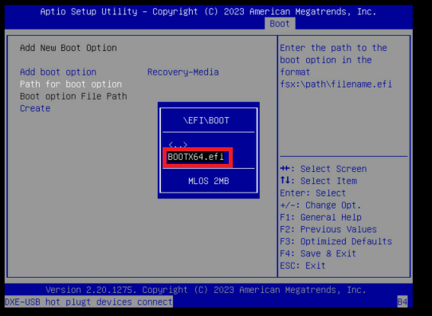The height and width of the screenshot is (316, 432).
Task: Click the 'F3: Optimized Defaults' hint
Action: (x=336, y=241)
